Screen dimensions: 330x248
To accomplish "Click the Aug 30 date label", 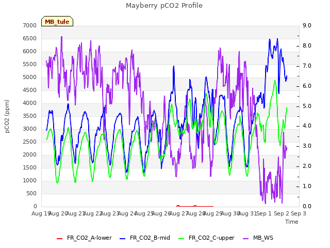I will [x=230, y=214].
